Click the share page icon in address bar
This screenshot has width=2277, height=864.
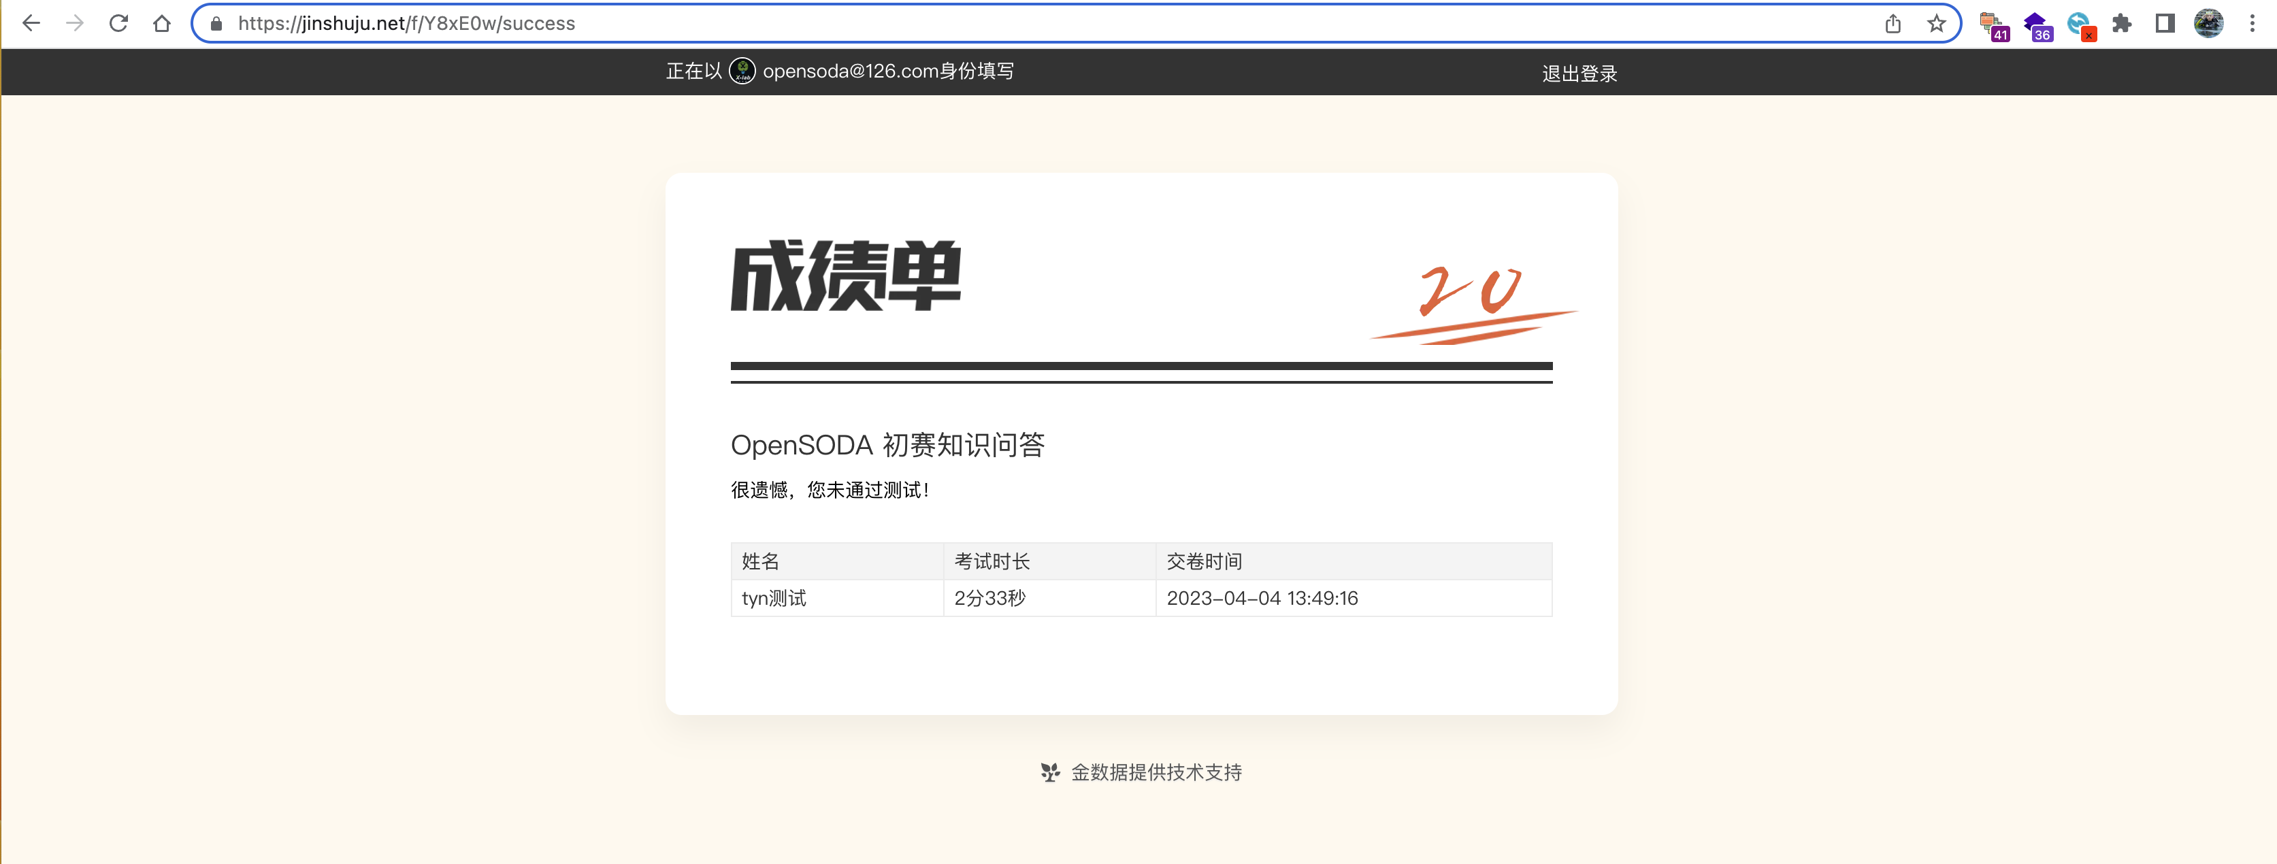click(1893, 24)
